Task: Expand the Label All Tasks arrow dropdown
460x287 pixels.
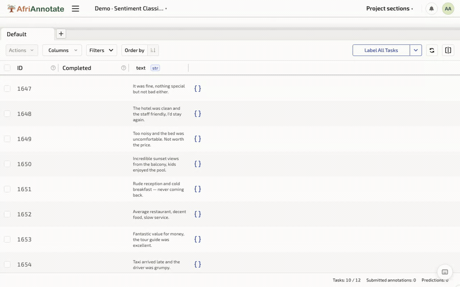Action: pos(416,50)
